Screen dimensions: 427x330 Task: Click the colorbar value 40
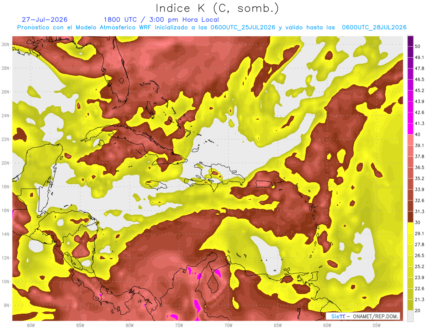(x=417, y=135)
